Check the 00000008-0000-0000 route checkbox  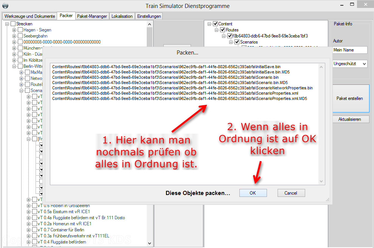click(x=20, y=42)
